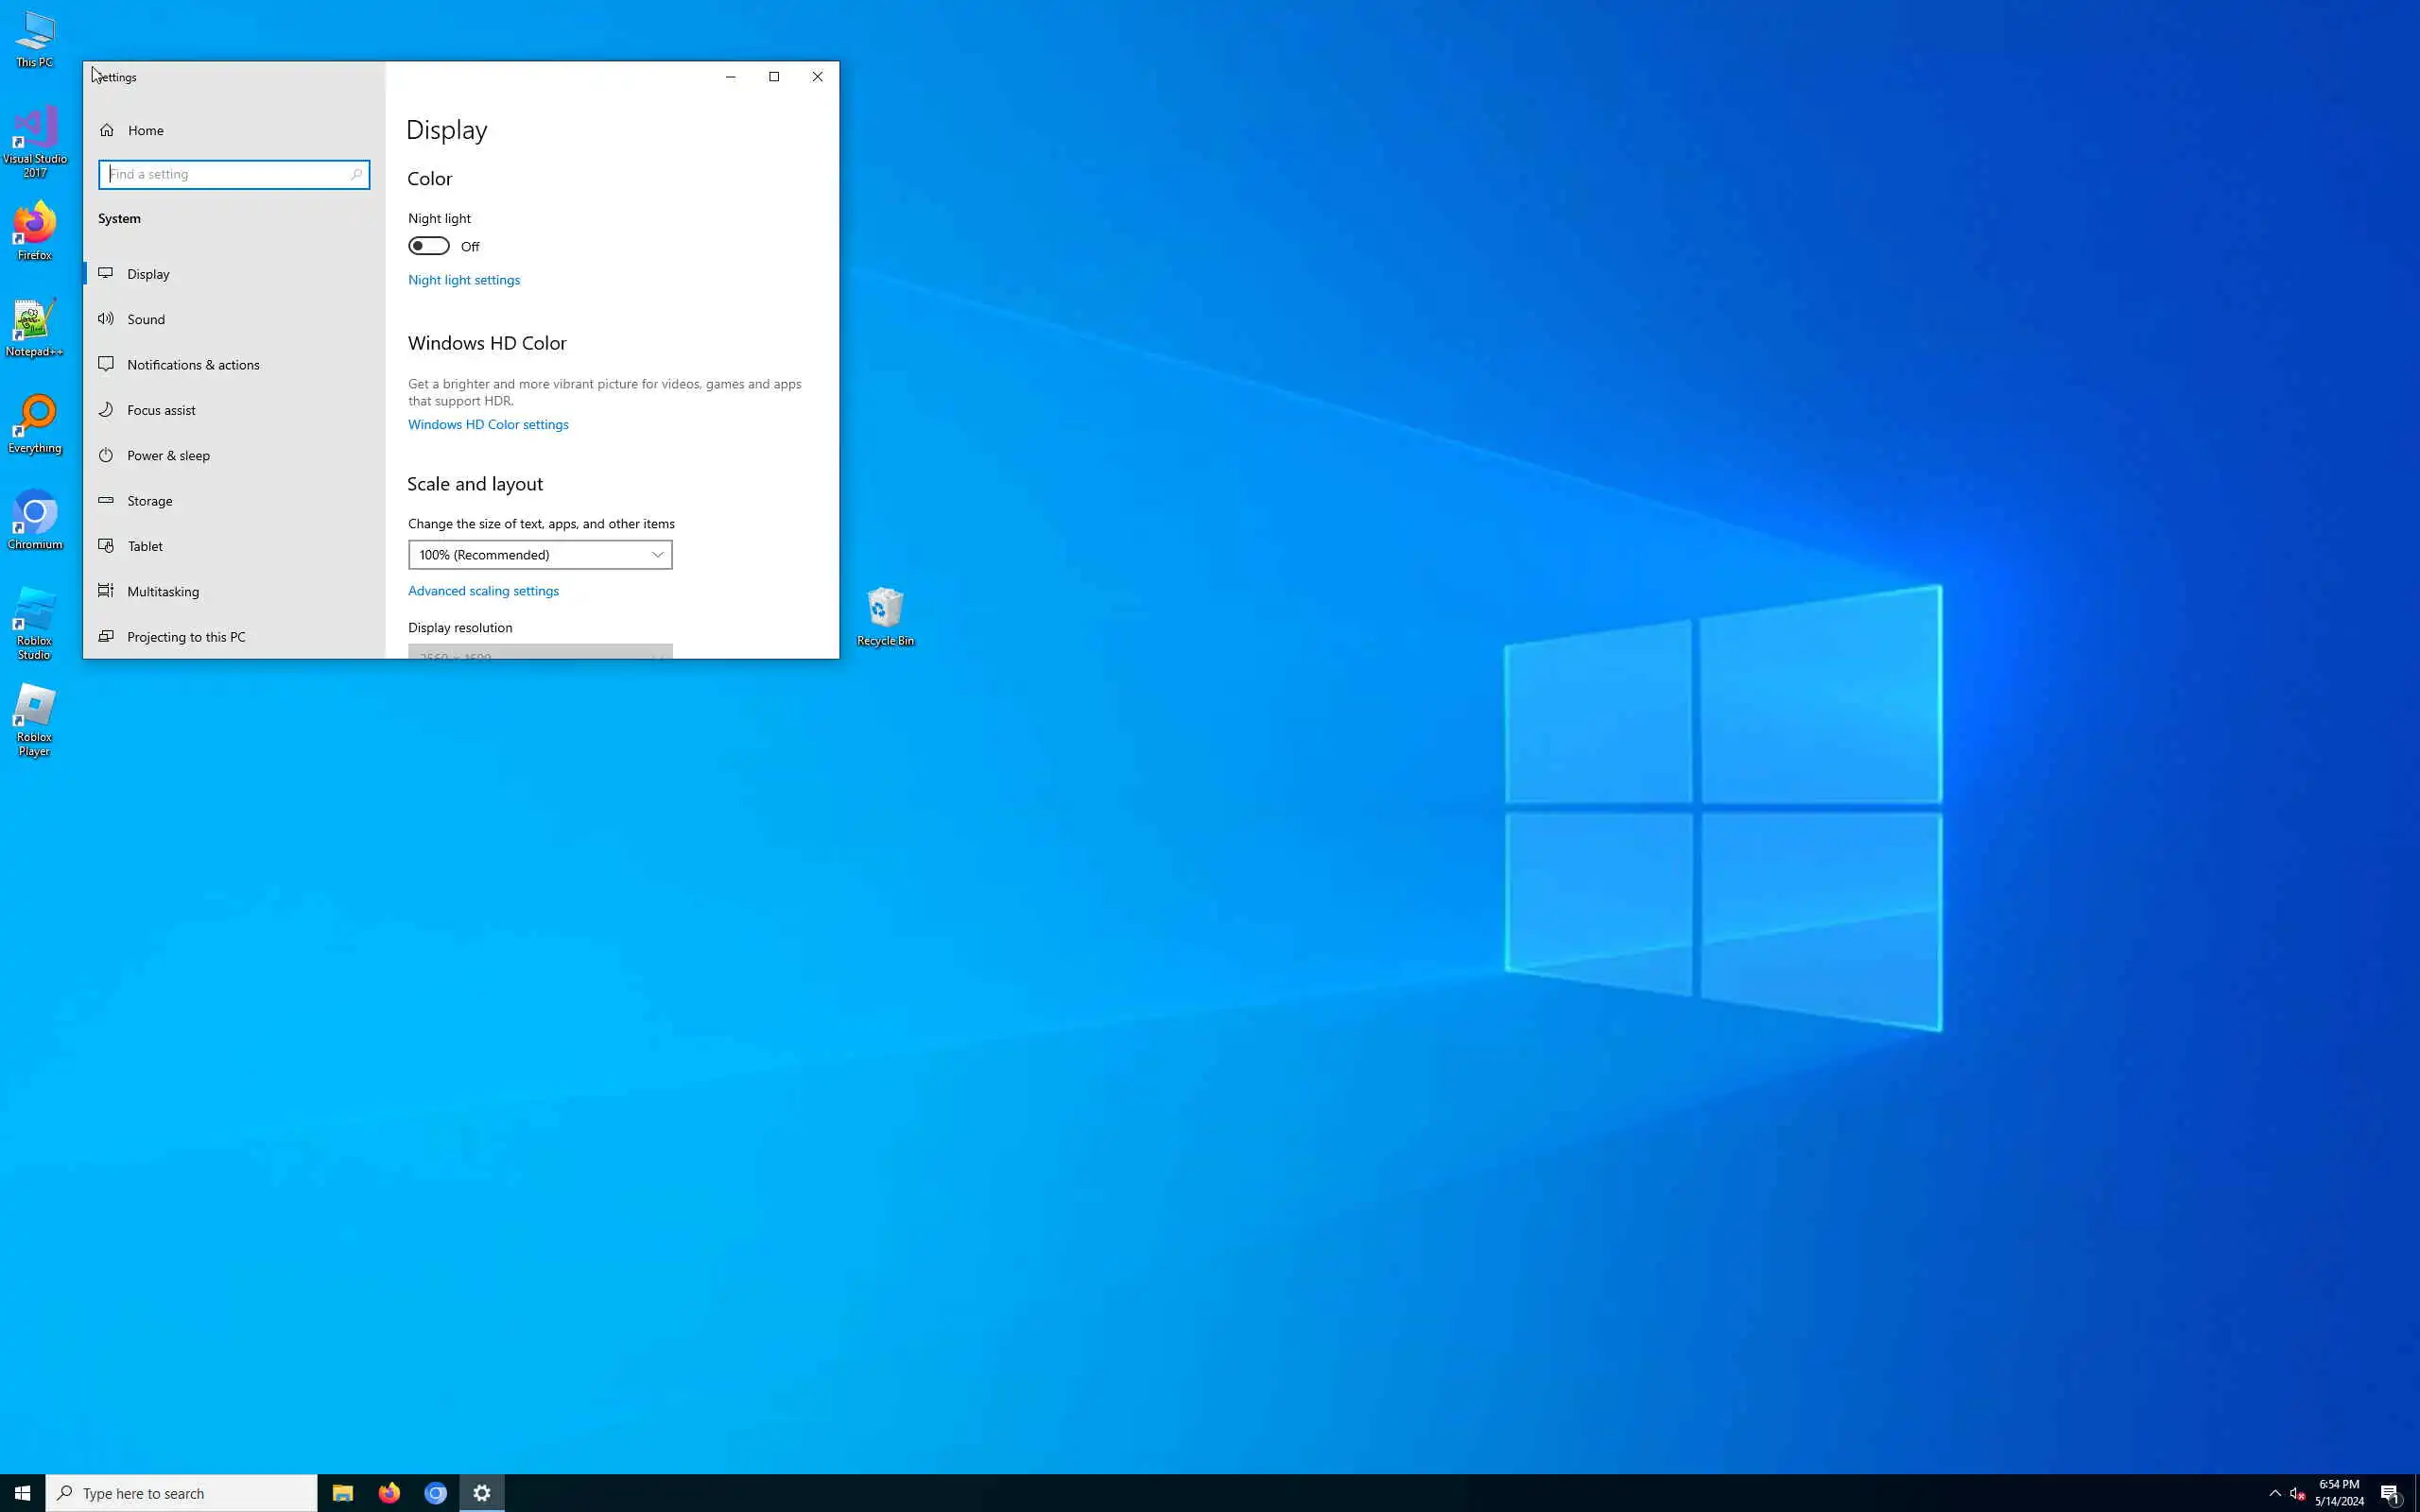Click the Home icon in Settings sidebar
This screenshot has width=2420, height=1512.
point(107,130)
